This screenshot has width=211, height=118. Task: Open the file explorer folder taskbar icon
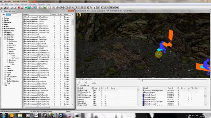coord(20,115)
